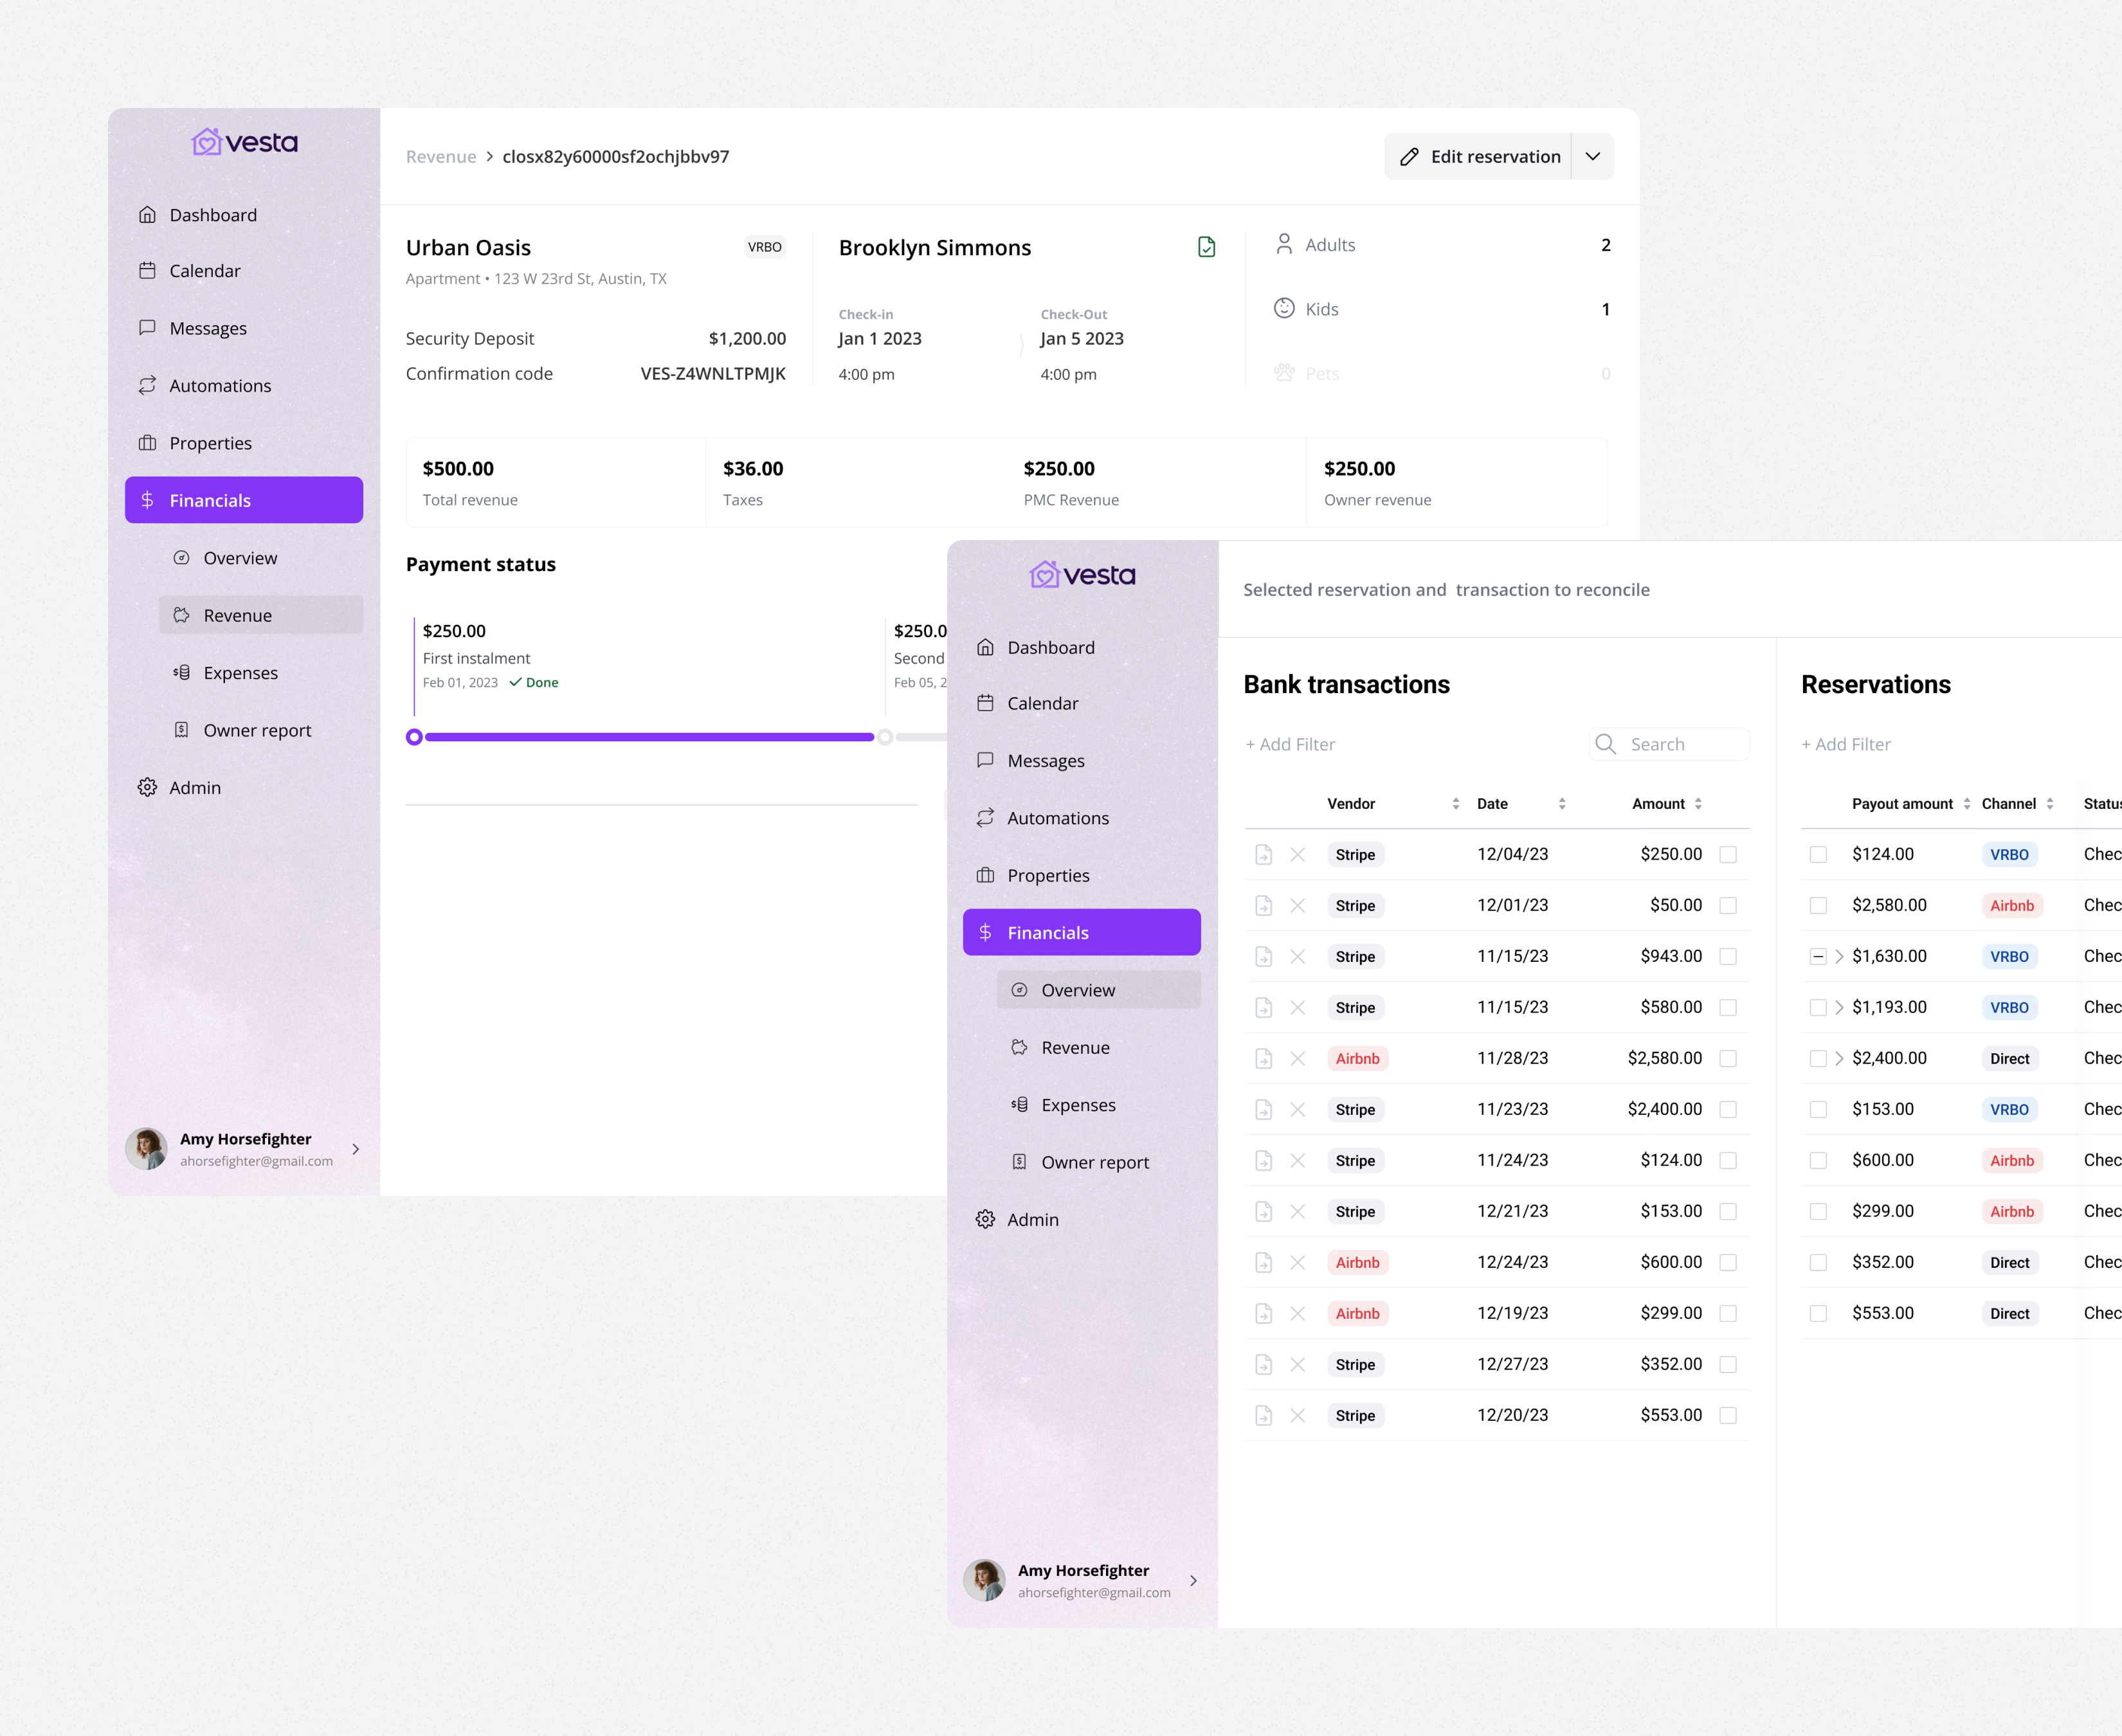Viewport: 2122px width, 1736px height.
Task: Sort bank transactions by Vendor column
Action: coord(1455,804)
